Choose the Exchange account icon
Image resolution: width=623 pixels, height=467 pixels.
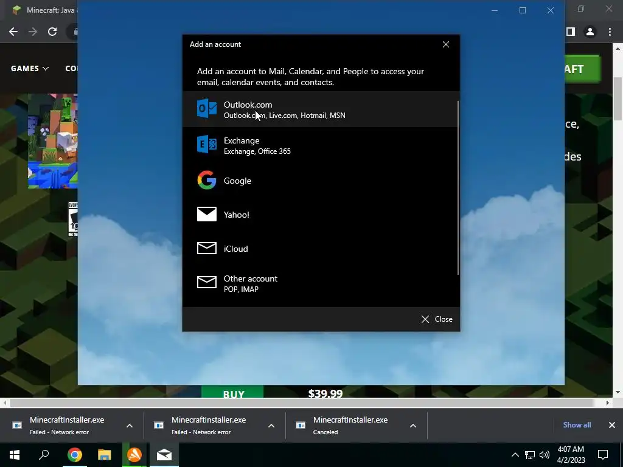click(x=207, y=145)
